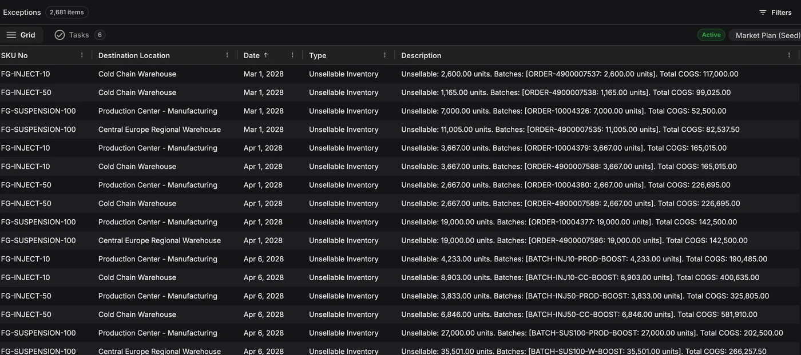Image resolution: width=801 pixels, height=355 pixels.
Task: Select the row with batch ORDER-4900007537
Action: (x=400, y=74)
